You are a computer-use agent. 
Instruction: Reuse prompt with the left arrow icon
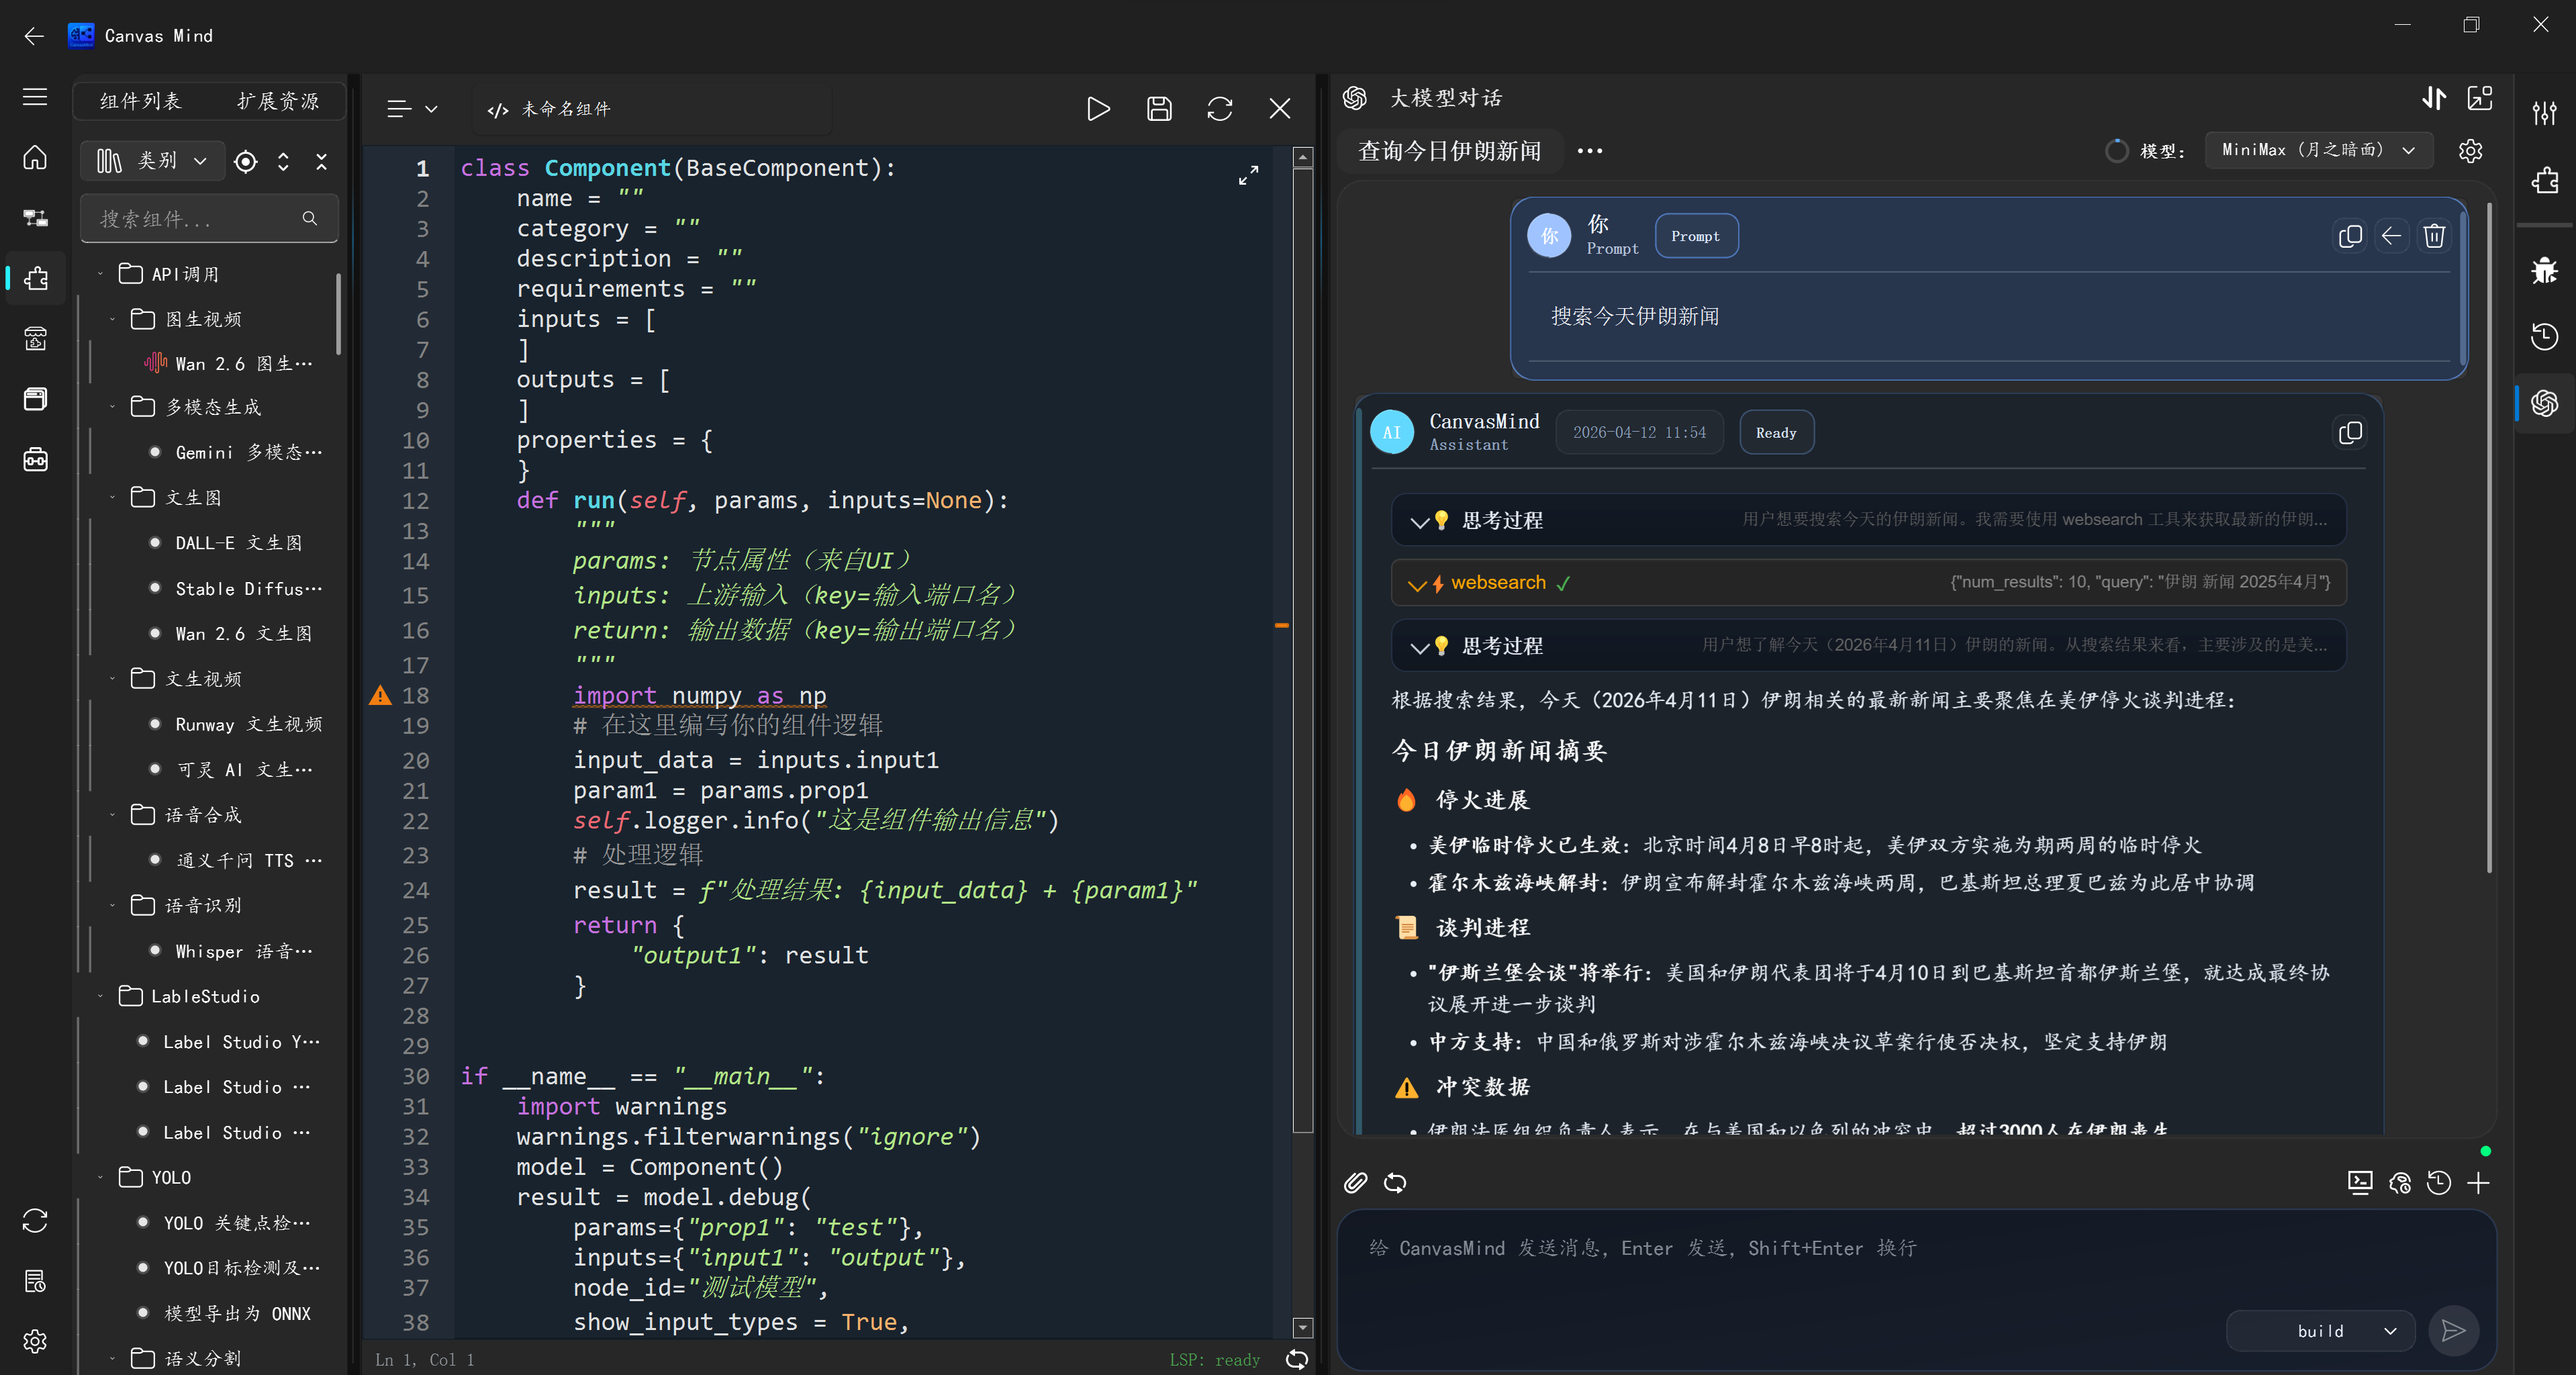(x=2392, y=236)
